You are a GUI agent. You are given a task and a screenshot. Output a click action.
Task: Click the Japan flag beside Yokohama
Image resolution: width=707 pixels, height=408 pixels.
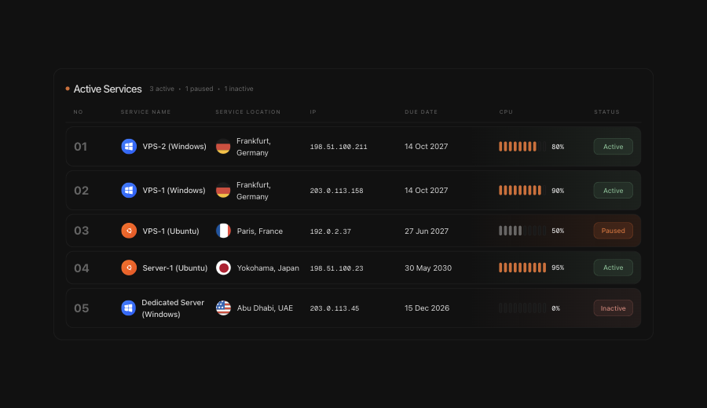coord(223,268)
